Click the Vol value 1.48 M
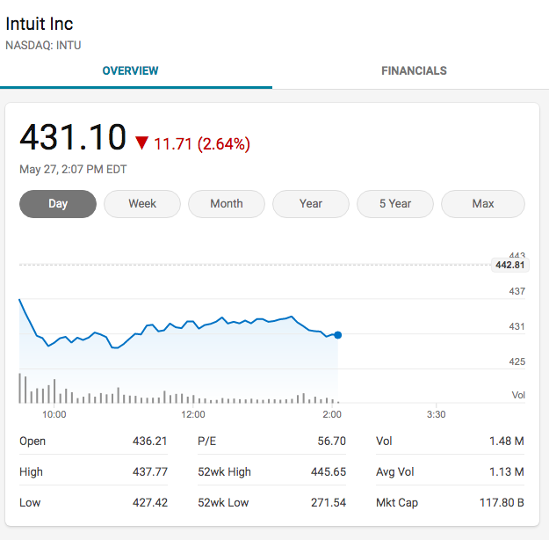The height and width of the screenshot is (540, 549). [507, 441]
